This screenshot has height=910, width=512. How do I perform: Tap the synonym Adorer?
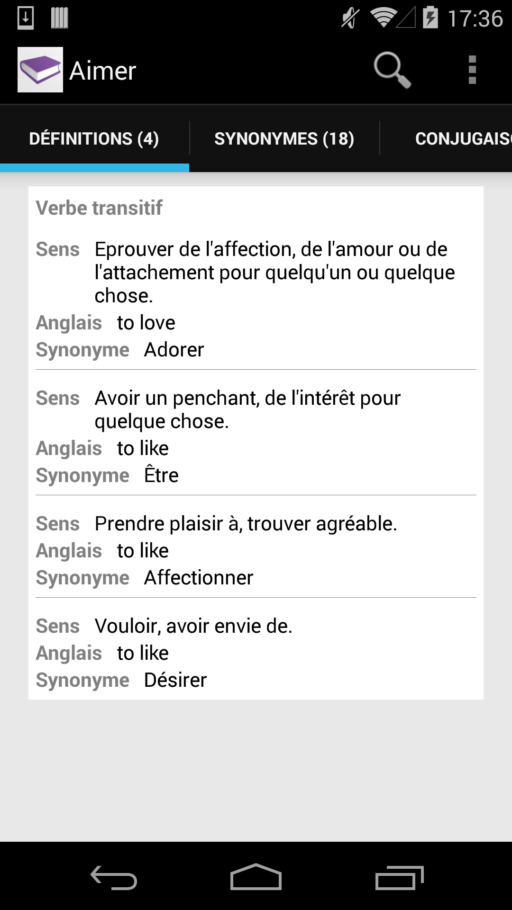coord(174,350)
